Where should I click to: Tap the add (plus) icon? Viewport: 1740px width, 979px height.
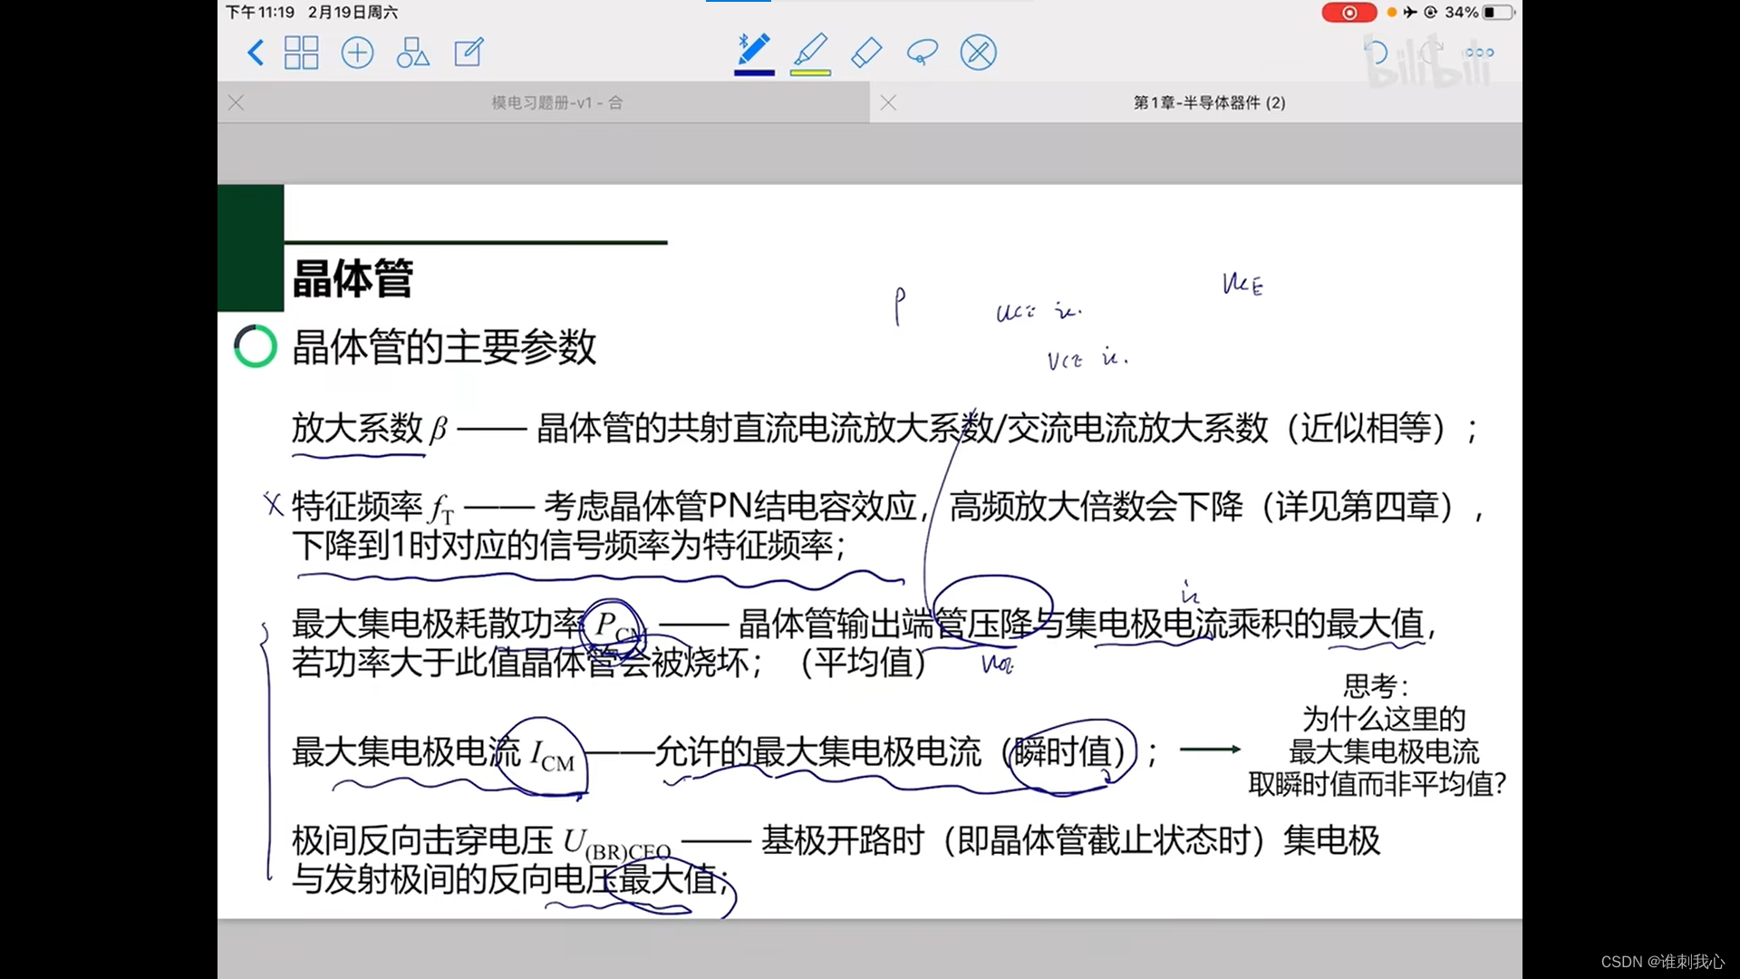pos(357,53)
